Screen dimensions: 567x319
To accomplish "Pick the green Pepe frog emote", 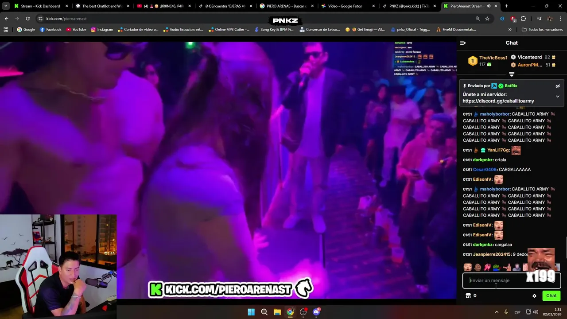I will 497,267.
